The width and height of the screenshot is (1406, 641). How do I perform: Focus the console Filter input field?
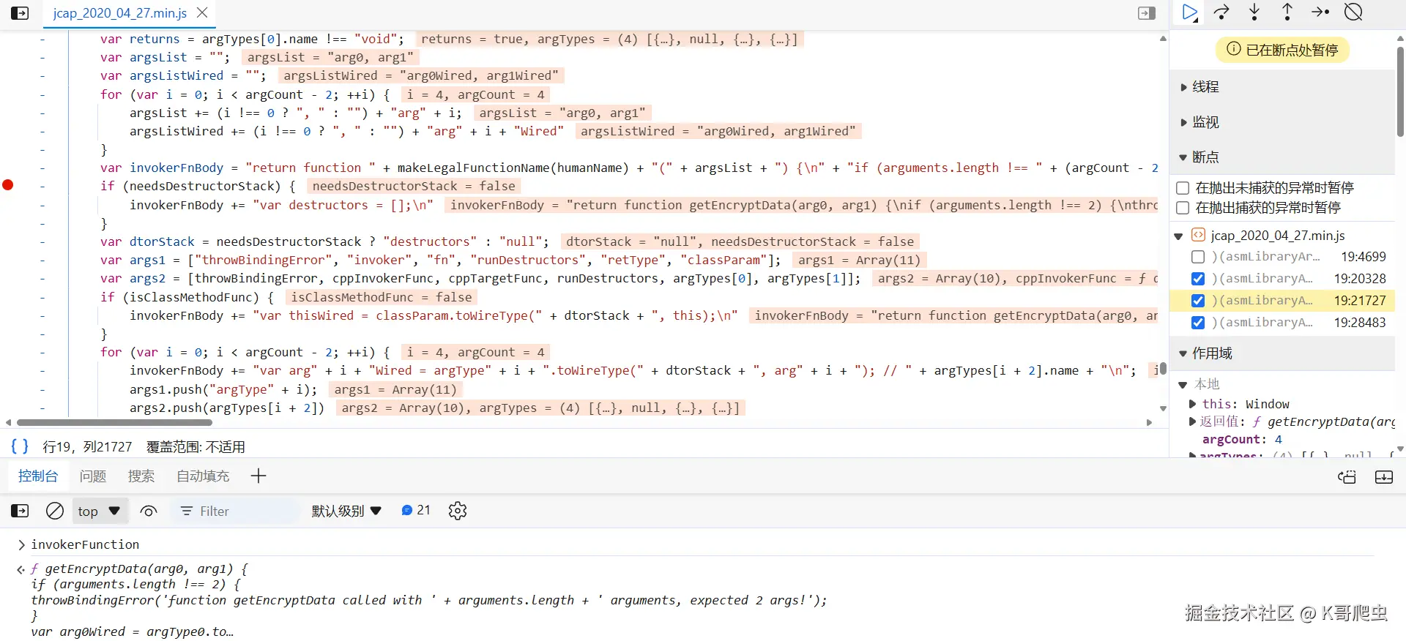pyautogui.click(x=236, y=511)
